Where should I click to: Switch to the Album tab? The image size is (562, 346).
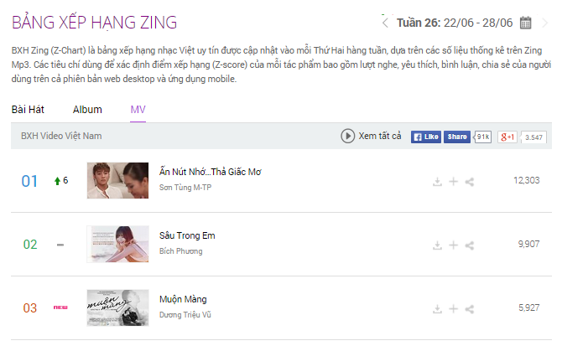click(x=87, y=110)
